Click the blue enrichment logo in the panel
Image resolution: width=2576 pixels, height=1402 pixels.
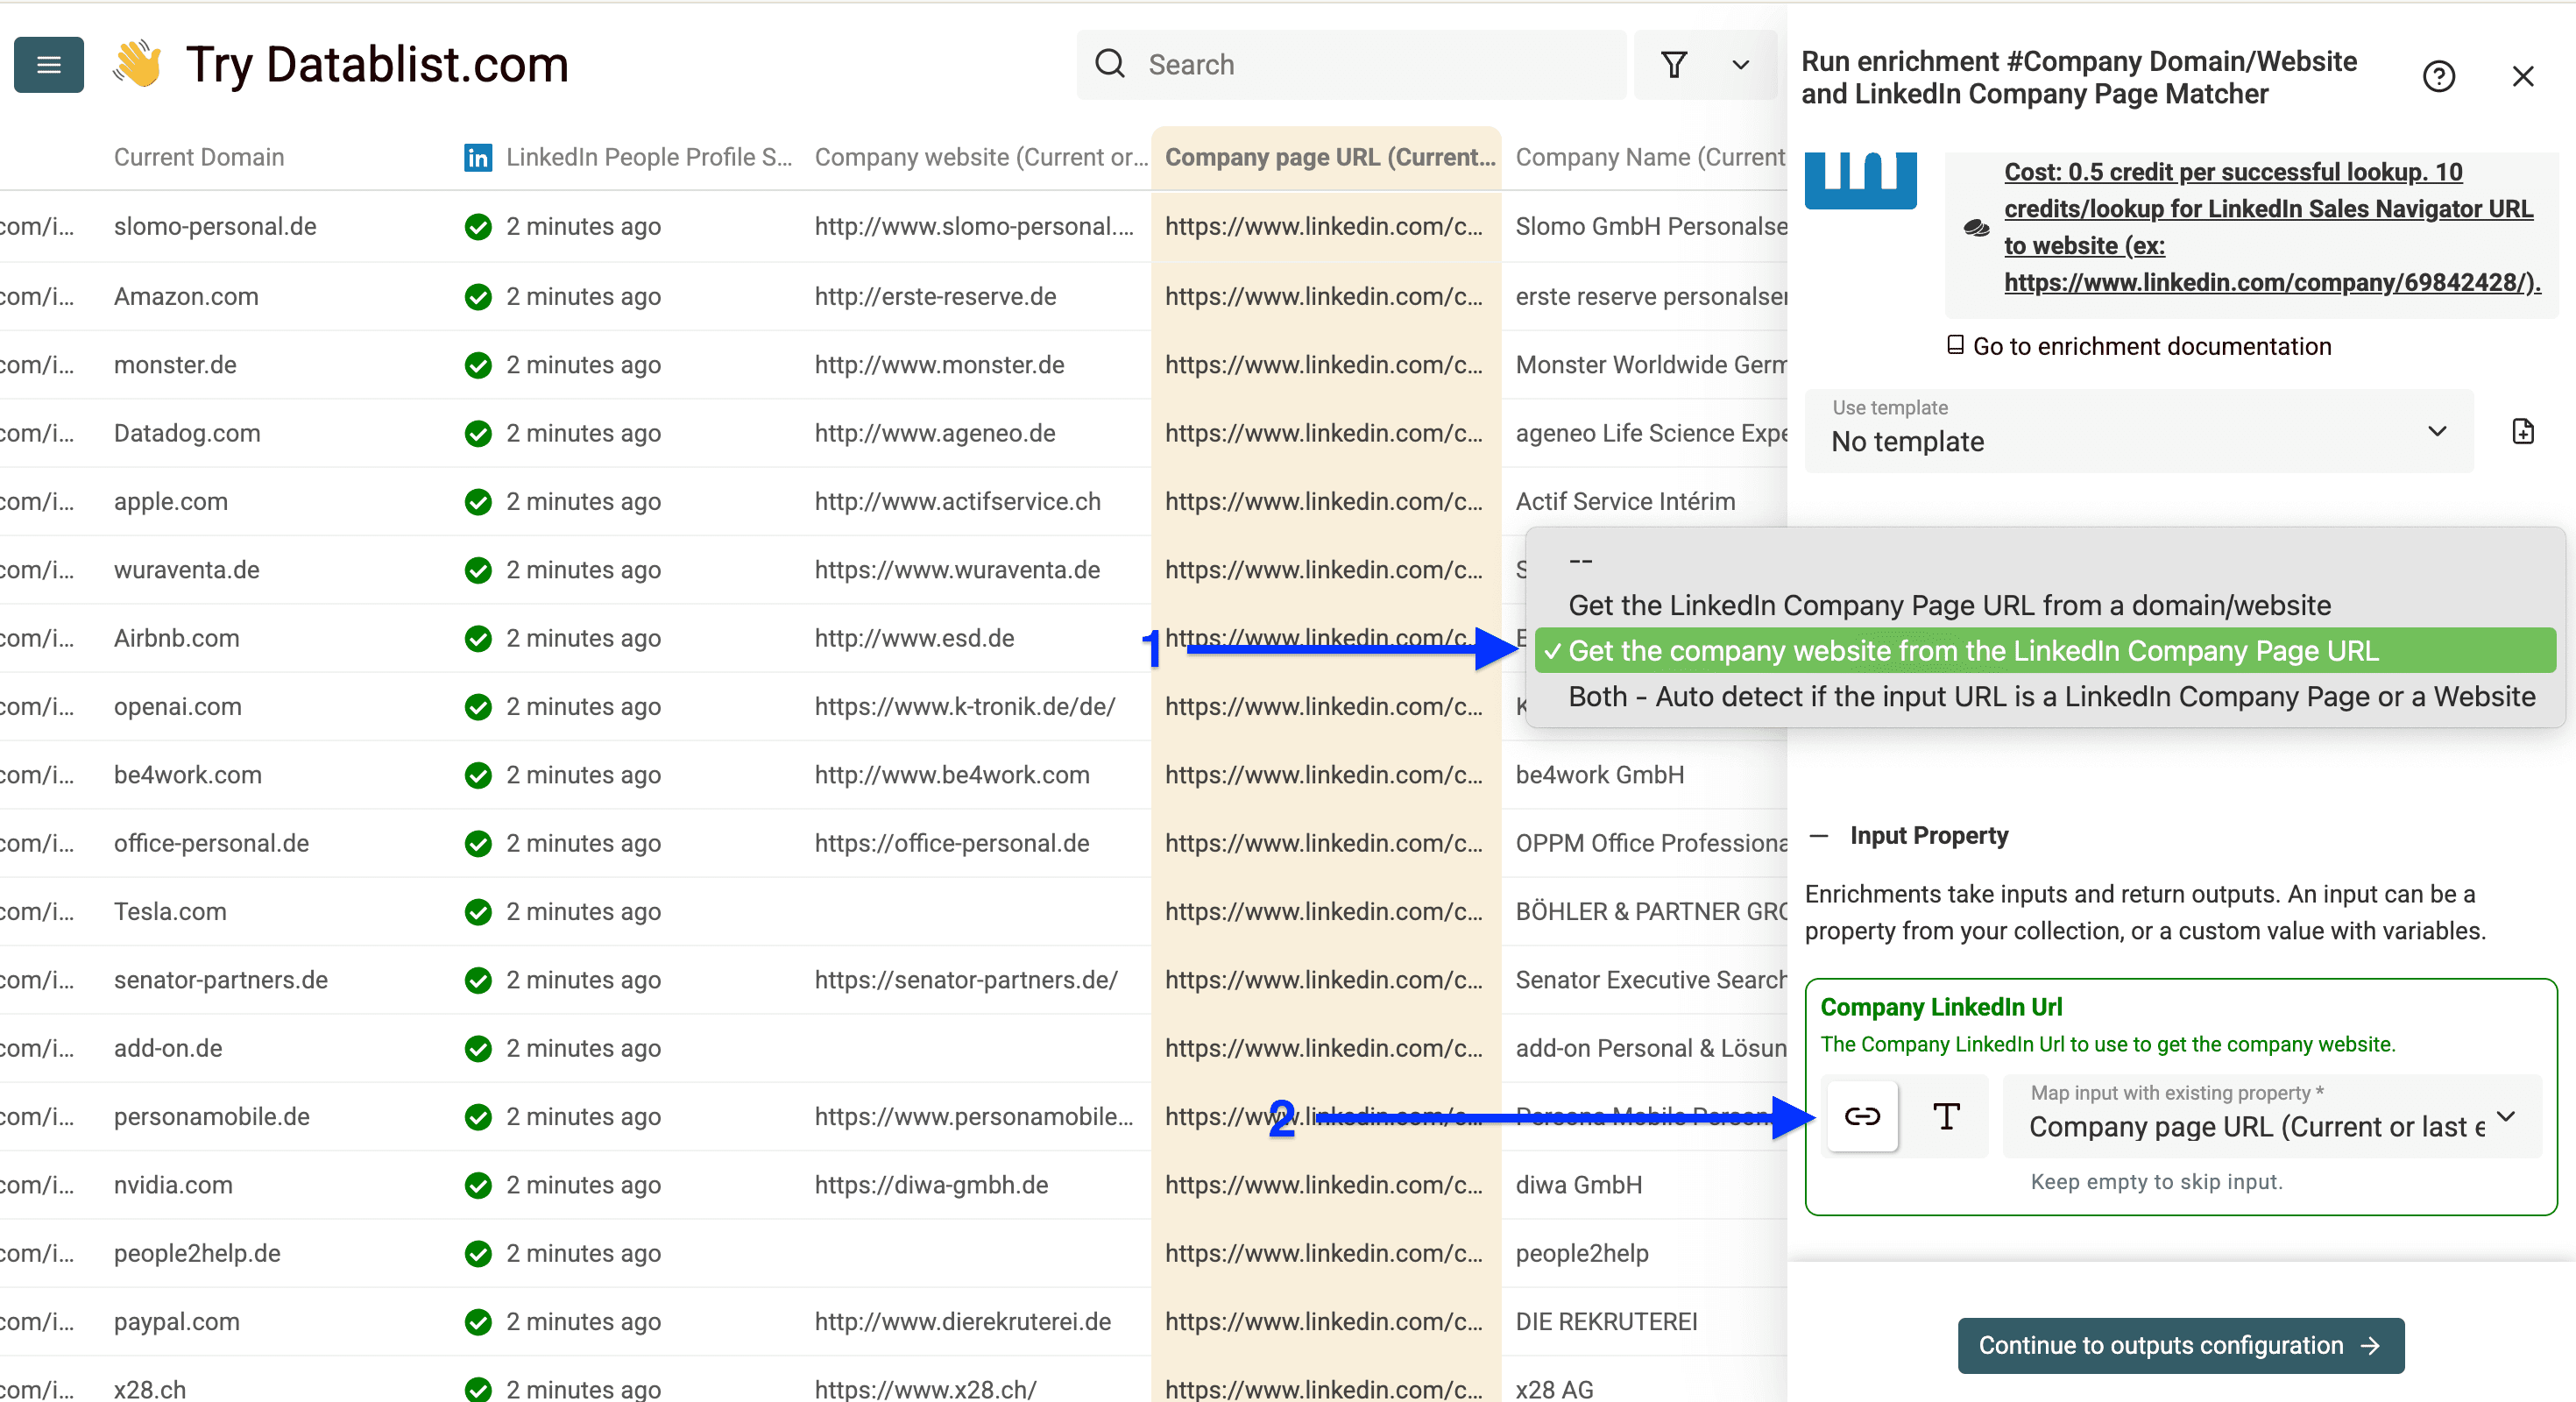tap(1861, 180)
